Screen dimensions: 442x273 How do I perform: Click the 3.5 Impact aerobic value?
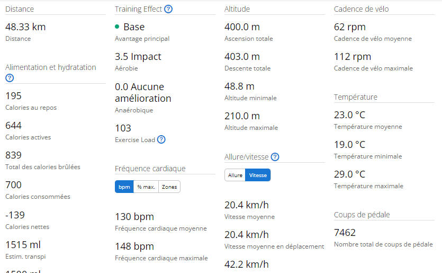click(x=138, y=57)
